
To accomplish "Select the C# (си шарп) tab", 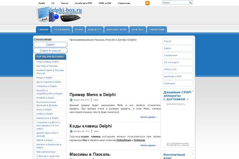I will point(62,29).
